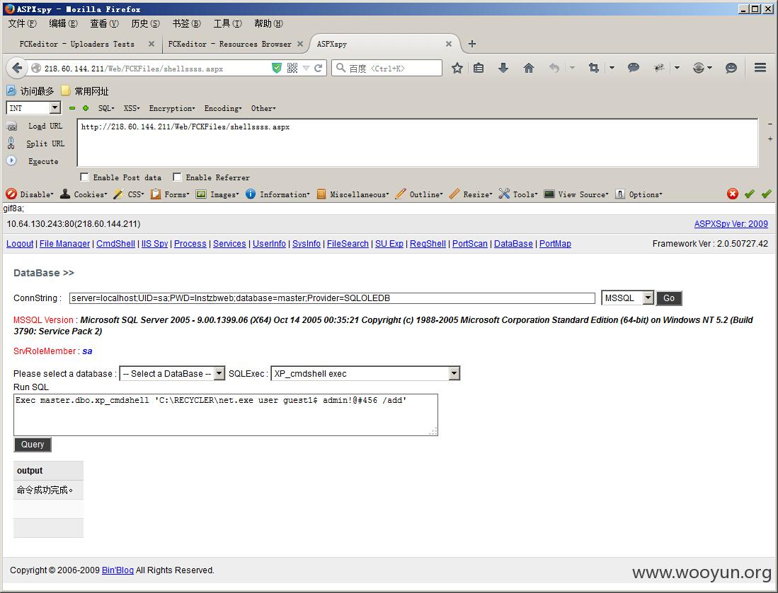Bookmark this page with the star icon
The width and height of the screenshot is (778, 593).
click(x=457, y=68)
